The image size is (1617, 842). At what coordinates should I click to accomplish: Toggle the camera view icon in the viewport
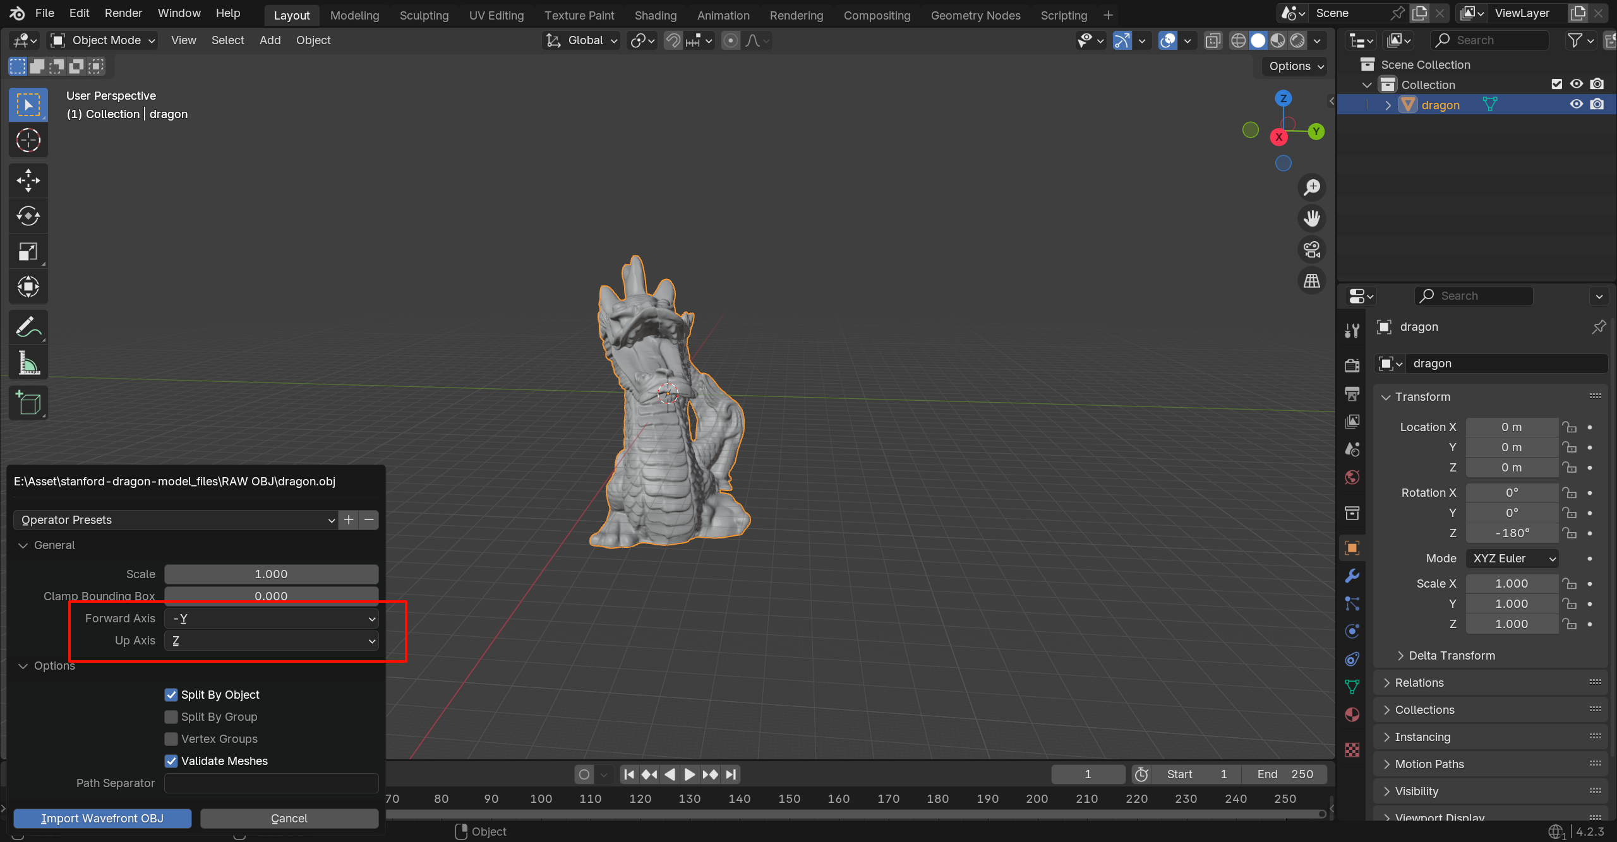coord(1312,249)
